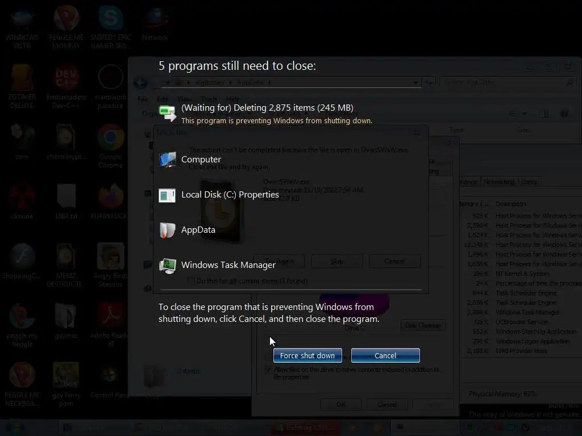
Task: Select the AppData program icon in list
Action: tap(168, 230)
